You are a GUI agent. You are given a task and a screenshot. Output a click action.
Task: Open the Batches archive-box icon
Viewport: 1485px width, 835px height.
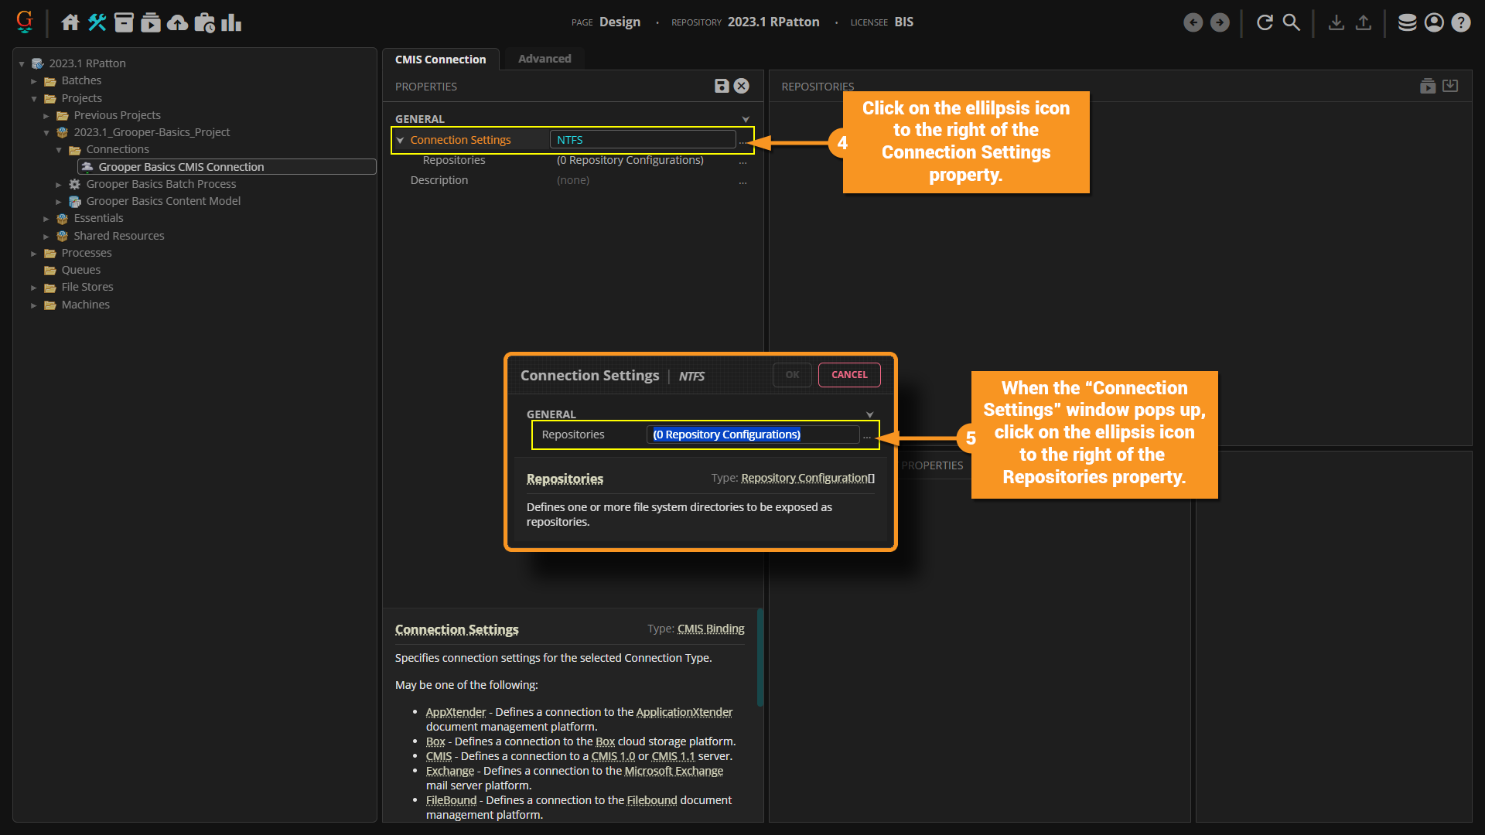(124, 22)
